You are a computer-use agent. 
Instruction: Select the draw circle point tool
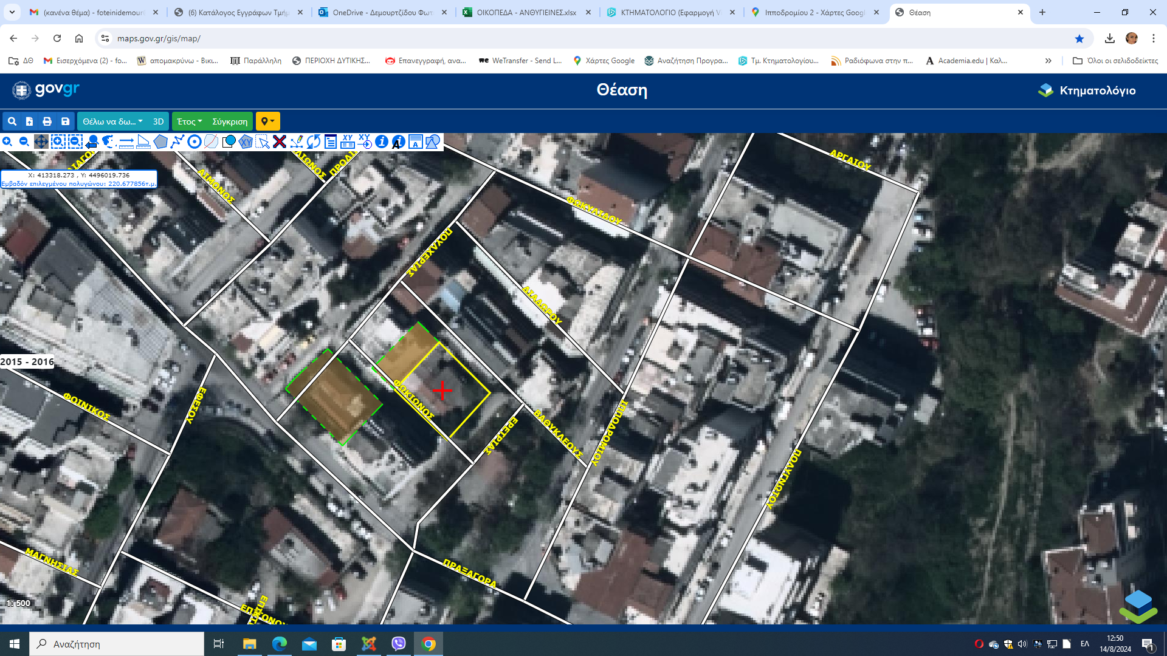click(194, 142)
